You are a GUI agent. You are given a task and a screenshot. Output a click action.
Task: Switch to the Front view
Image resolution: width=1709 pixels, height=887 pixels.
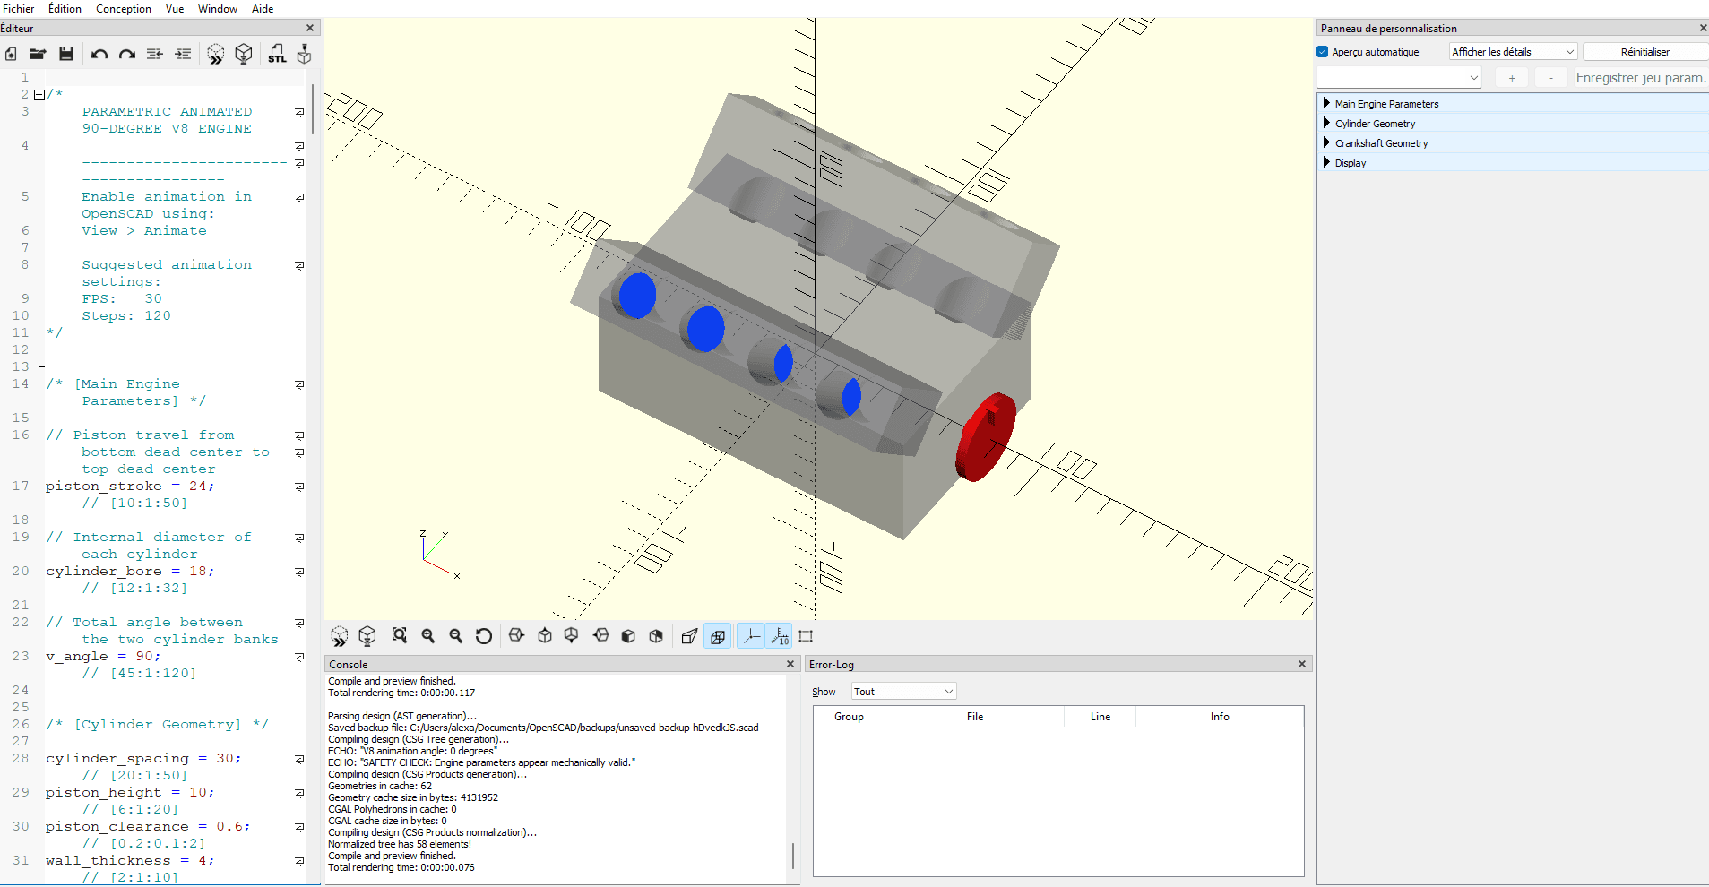coord(628,636)
